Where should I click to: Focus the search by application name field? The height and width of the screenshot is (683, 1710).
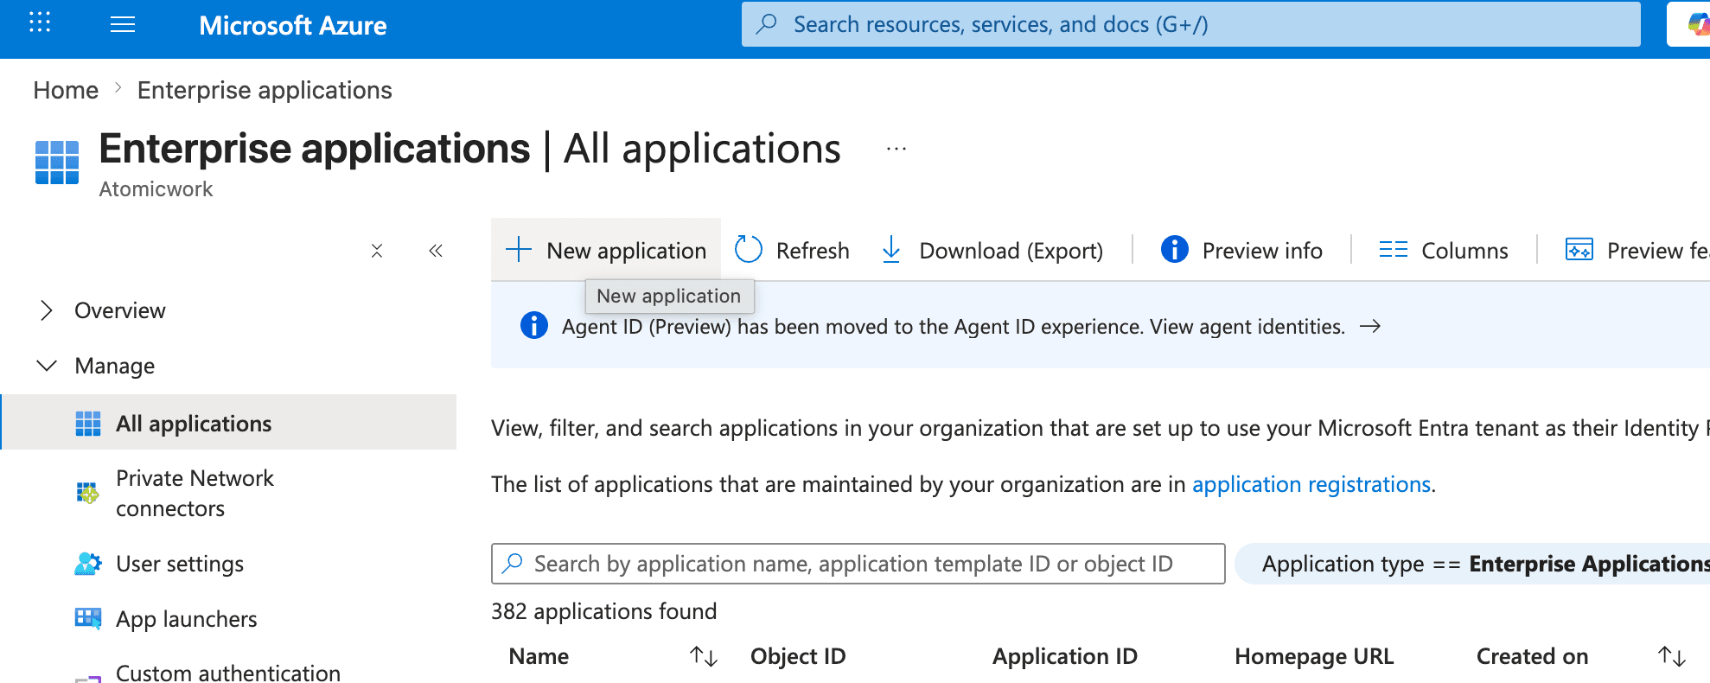[x=858, y=564]
